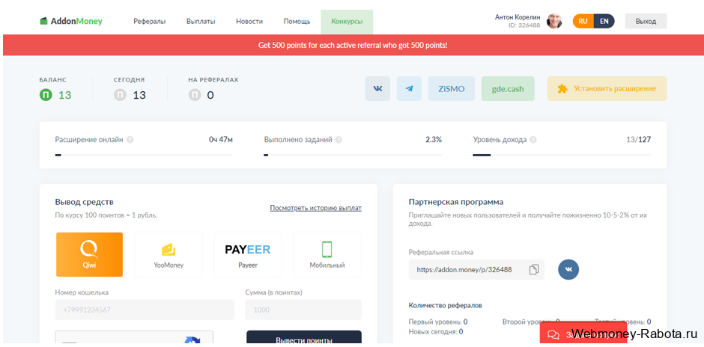Focus the Номер кошелька input field
The width and height of the screenshot is (704, 347).
click(x=145, y=310)
